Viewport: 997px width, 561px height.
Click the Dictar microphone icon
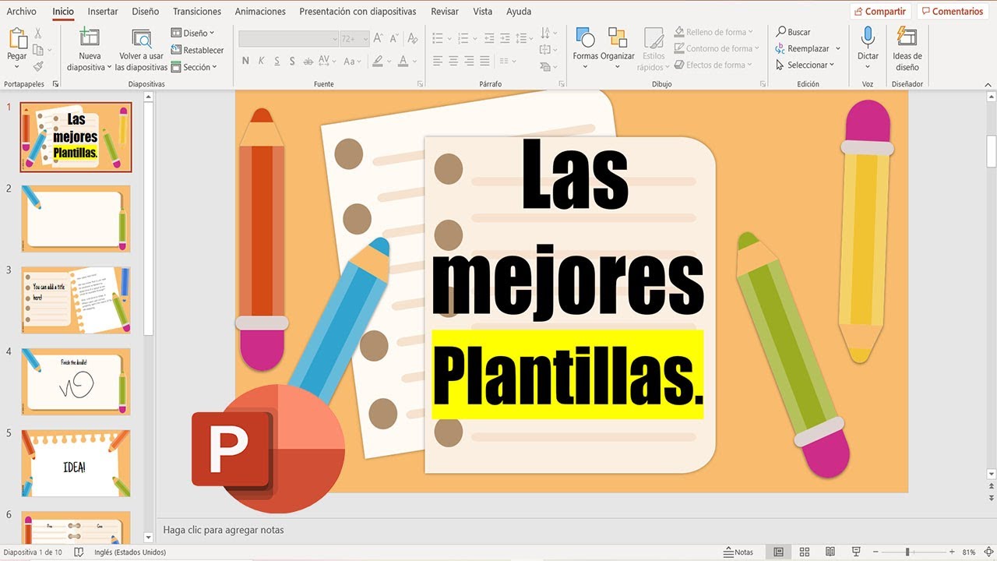(868, 37)
